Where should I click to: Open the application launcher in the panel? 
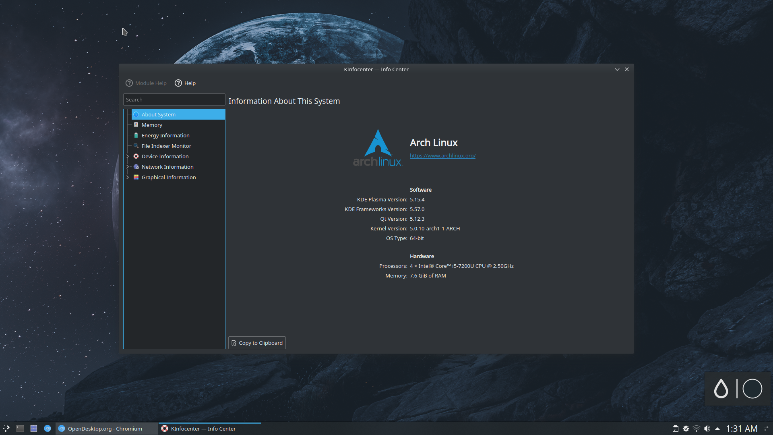point(6,429)
